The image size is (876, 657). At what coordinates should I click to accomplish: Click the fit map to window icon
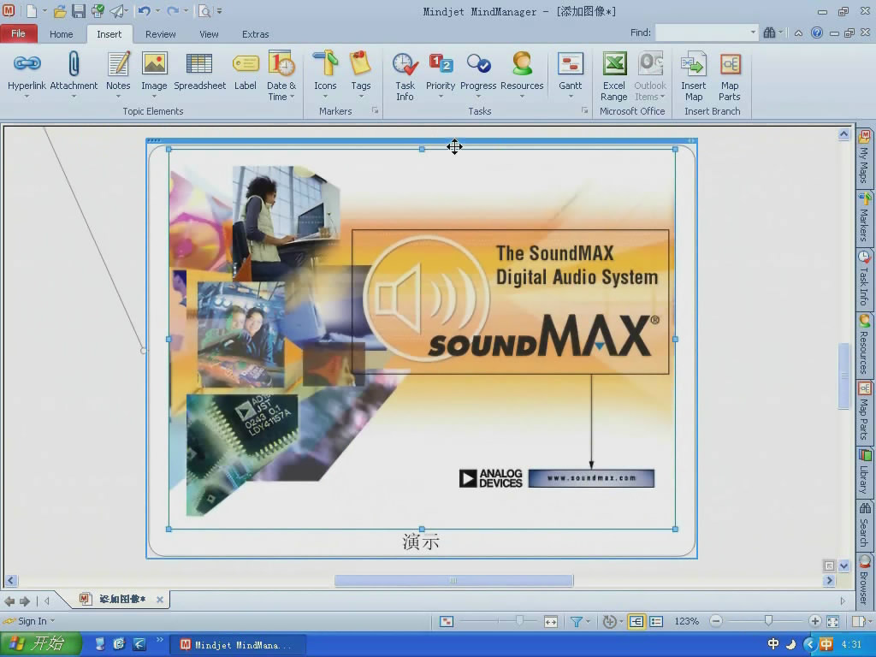pos(832,621)
